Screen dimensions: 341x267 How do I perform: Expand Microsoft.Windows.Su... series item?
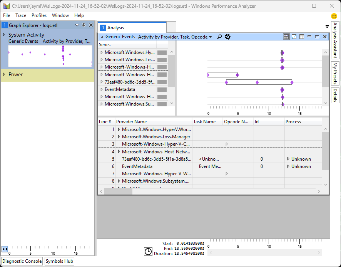tap(101, 104)
